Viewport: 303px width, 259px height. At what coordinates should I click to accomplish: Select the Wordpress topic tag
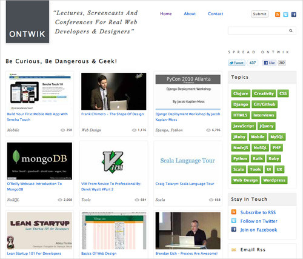click(274, 180)
